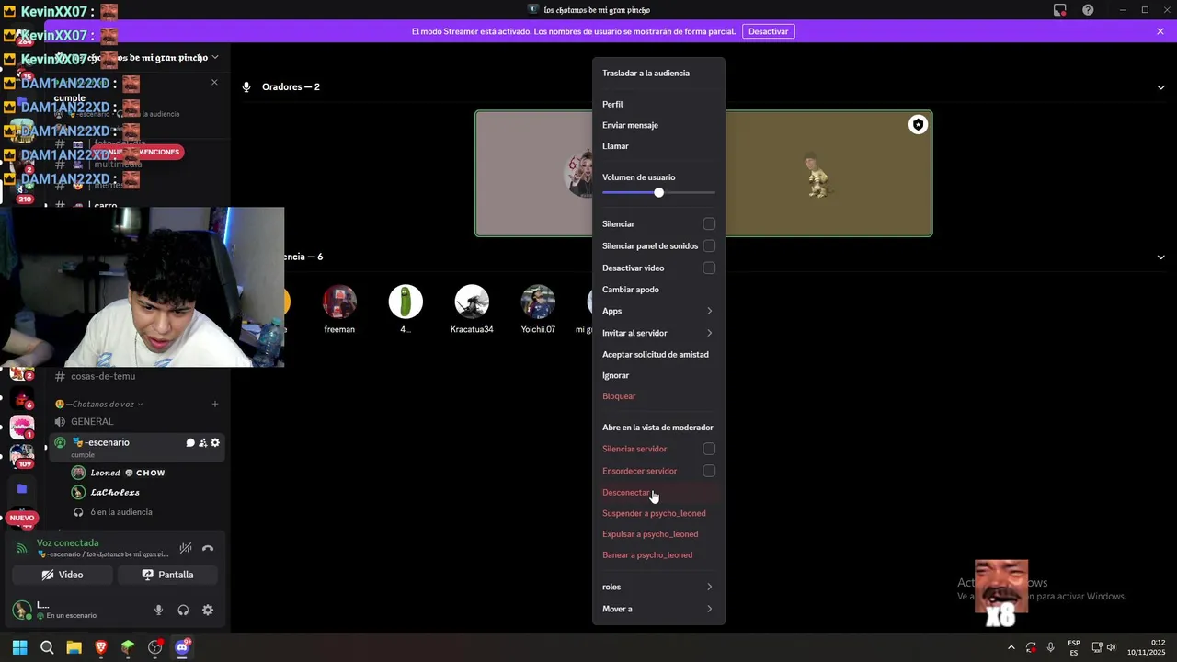The image size is (1177, 662).
Task: Select Perfil in context menu
Action: [658, 105]
